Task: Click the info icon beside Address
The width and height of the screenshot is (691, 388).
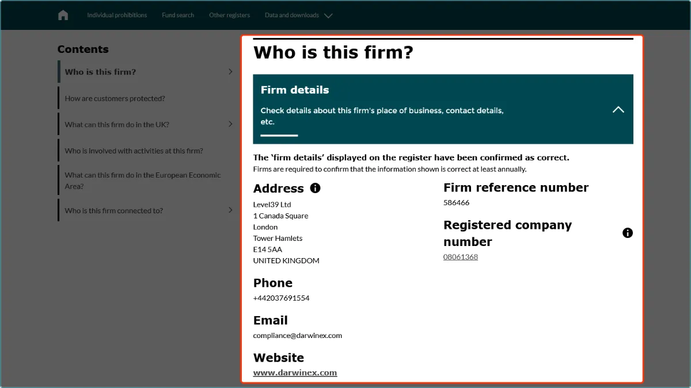Action: coord(315,188)
